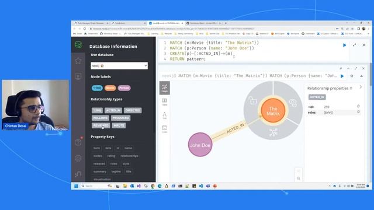Reload the page with the browser refresh icon

(84, 29)
